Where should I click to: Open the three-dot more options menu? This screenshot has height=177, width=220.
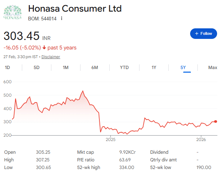62,19
